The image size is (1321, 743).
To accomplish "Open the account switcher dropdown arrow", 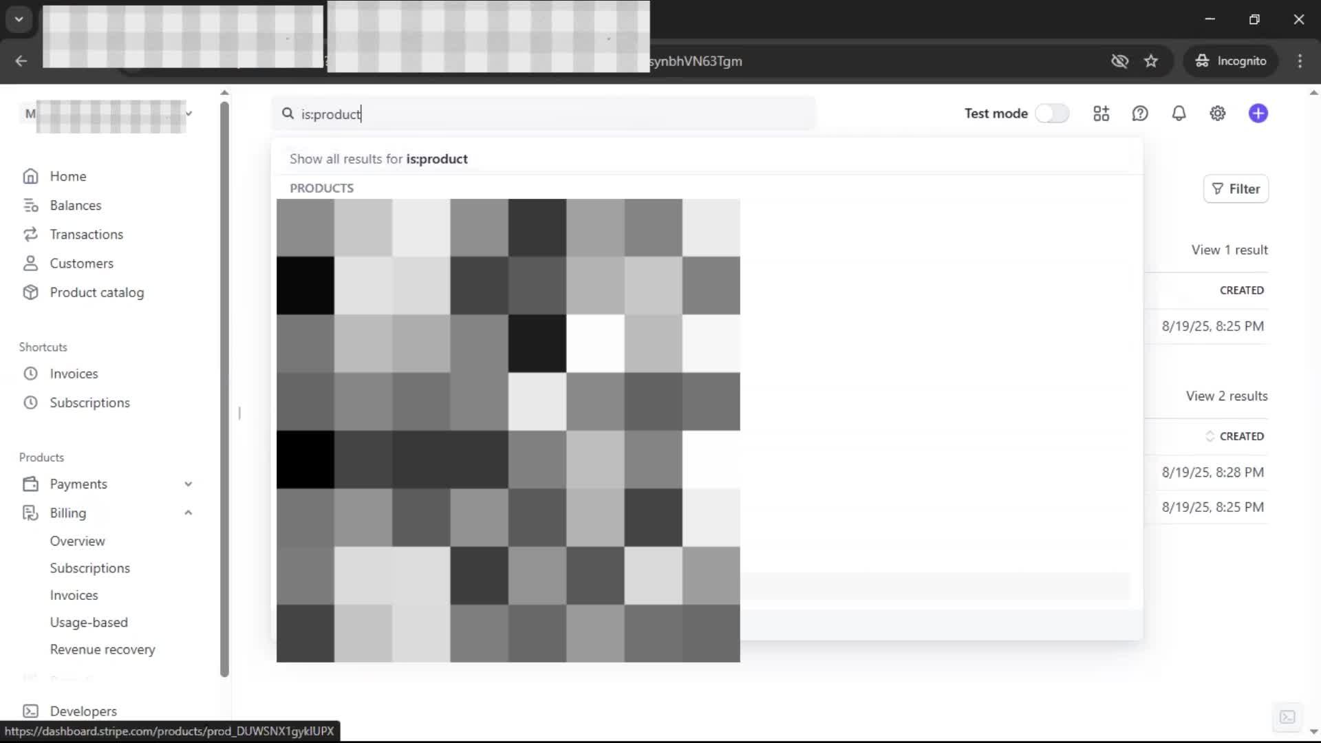I will click(189, 114).
